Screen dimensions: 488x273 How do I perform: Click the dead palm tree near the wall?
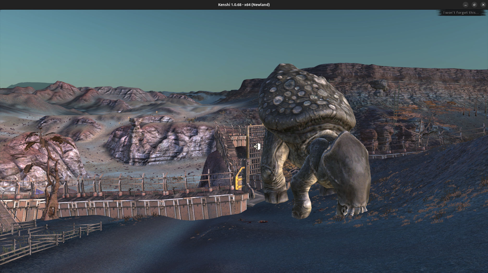point(50,175)
